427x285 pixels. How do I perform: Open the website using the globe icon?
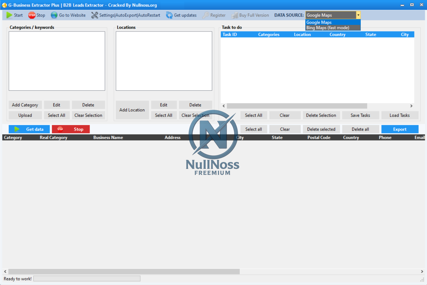(x=54, y=15)
